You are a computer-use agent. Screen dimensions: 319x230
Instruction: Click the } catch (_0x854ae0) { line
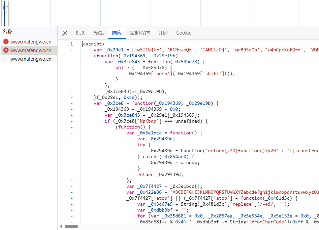[x=166, y=157]
